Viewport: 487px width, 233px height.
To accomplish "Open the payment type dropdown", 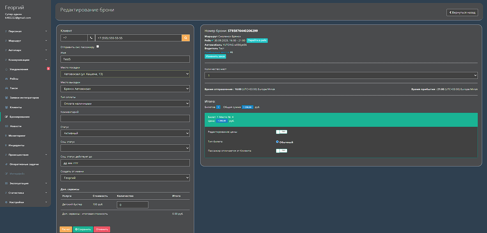I will pos(125,104).
